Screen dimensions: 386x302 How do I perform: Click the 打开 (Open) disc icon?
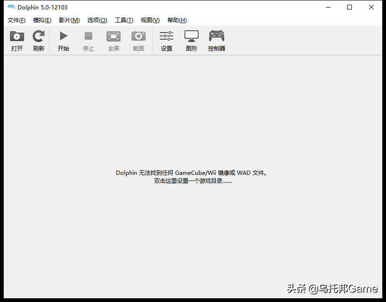tap(17, 36)
